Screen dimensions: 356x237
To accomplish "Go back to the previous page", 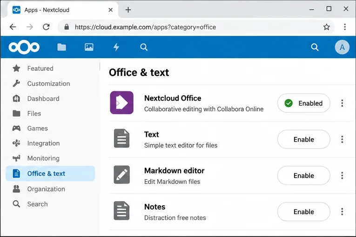I will 13,27.
